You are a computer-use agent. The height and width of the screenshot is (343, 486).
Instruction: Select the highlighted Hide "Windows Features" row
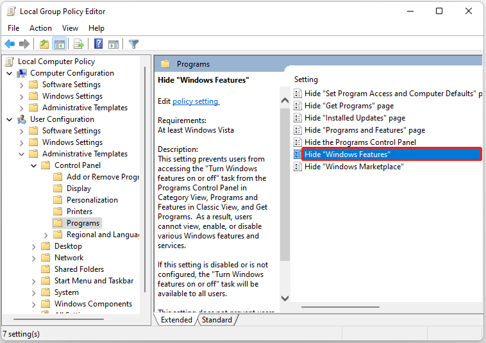click(392, 155)
